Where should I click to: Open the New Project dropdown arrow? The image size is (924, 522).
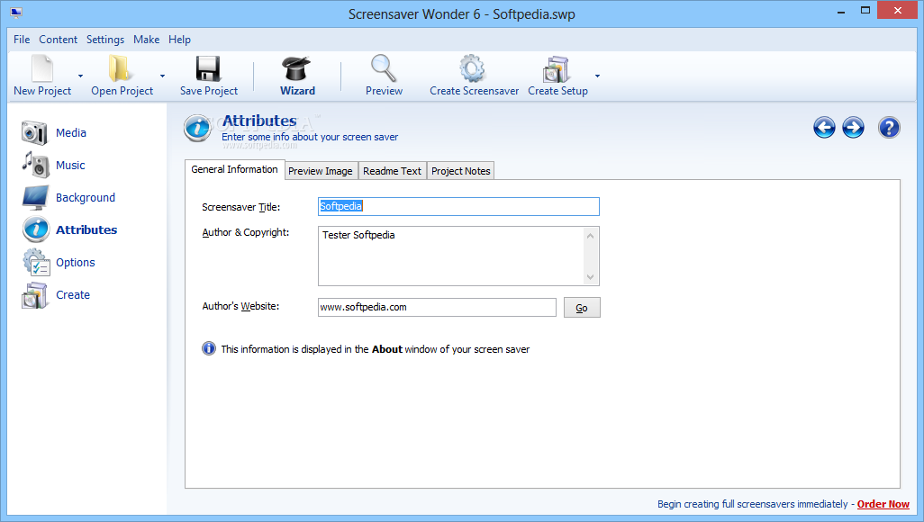pyautogui.click(x=81, y=76)
